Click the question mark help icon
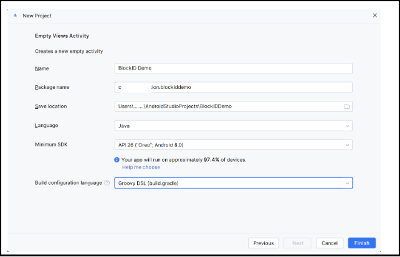Screen dimensions: 400x257 pos(107,183)
